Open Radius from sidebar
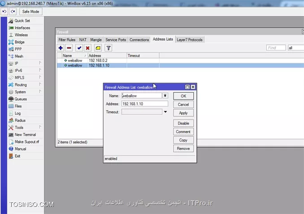The width and height of the screenshot is (304, 214). [26, 120]
